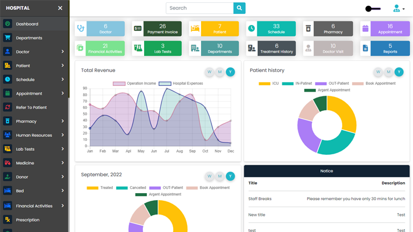Click the Refer To Patient arrows icon
The width and height of the screenshot is (413, 232).
[8, 107]
